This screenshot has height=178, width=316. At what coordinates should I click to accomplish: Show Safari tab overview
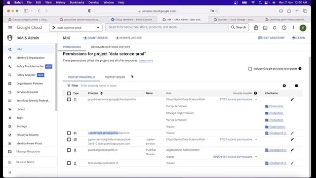(x=305, y=11)
